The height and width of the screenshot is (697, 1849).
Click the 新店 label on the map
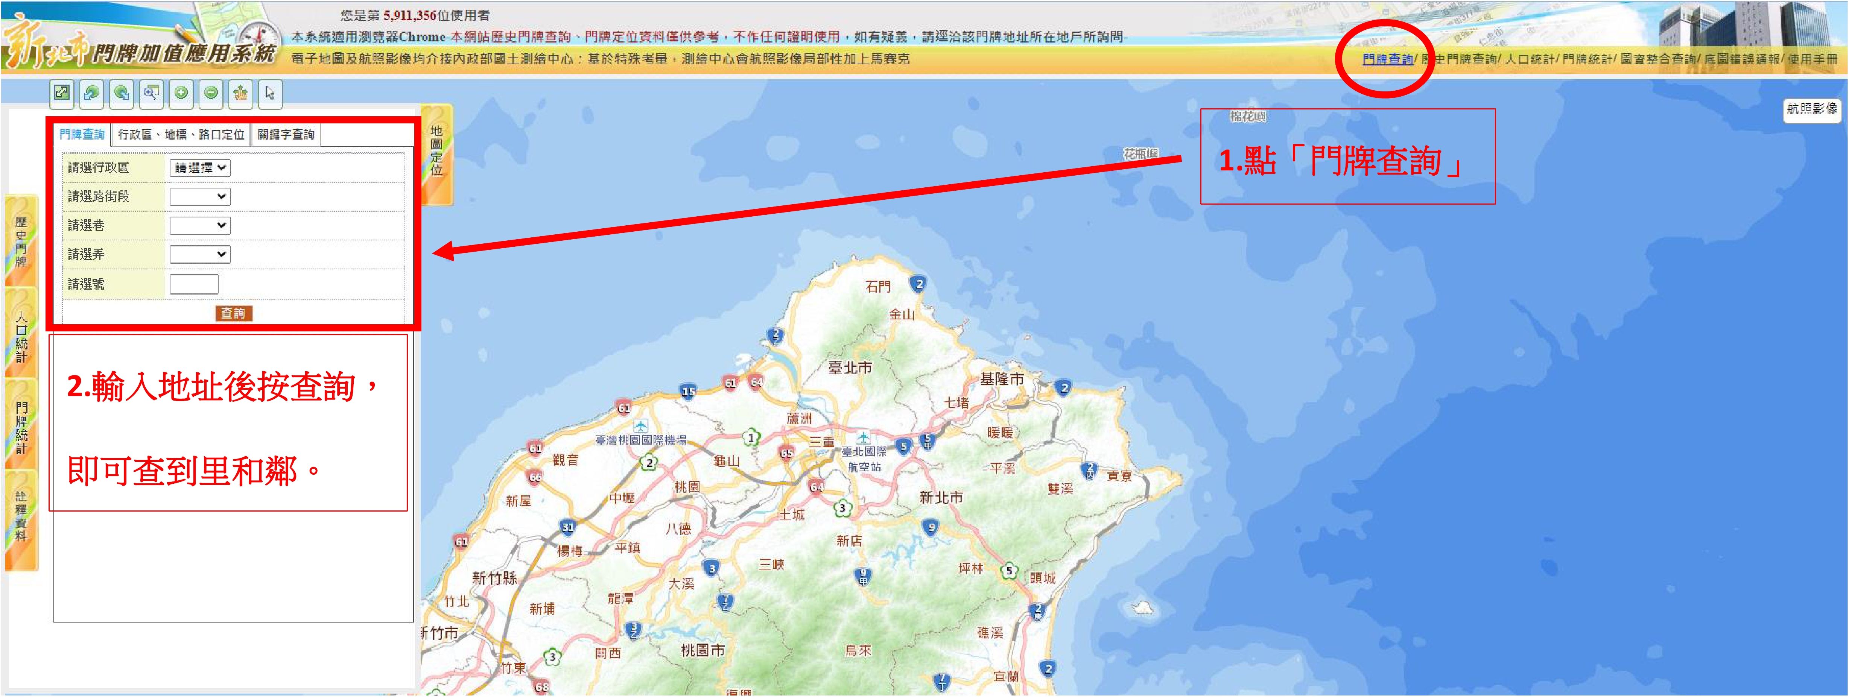[849, 541]
